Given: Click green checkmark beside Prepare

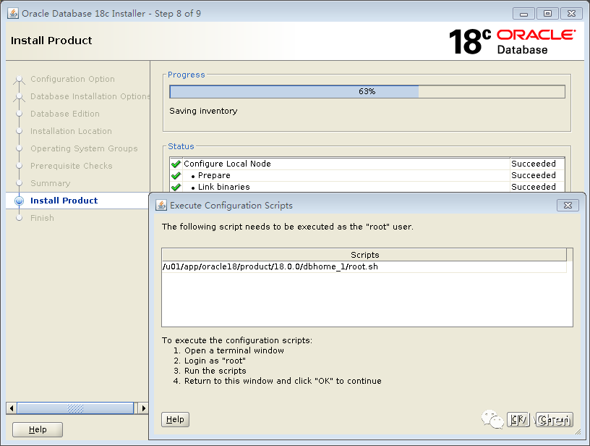Looking at the screenshot, I should [x=176, y=175].
